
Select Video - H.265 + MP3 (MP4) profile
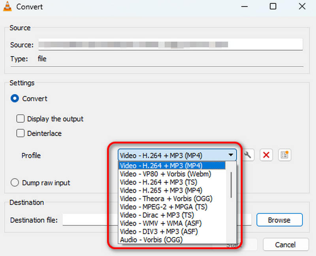point(166,191)
